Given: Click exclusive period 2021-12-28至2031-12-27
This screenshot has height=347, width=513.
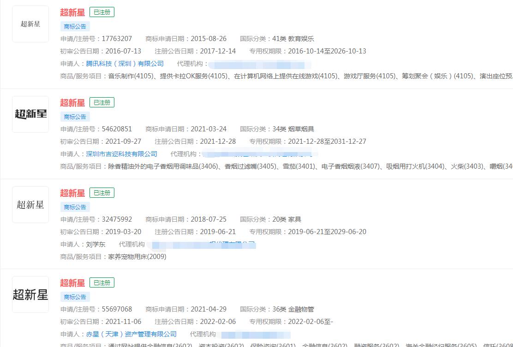Looking at the screenshot, I should click(x=327, y=141).
